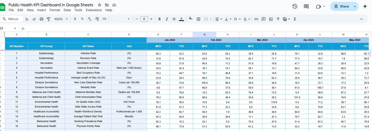This screenshot has width=372, height=131.
Task: Open the Insert menu
Action: (x=42, y=10)
